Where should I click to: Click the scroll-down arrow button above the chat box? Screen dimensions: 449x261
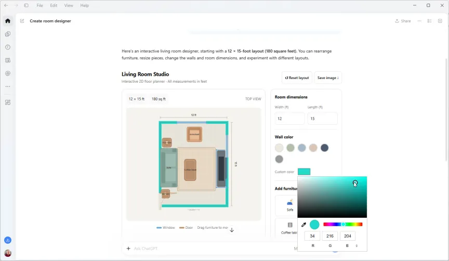(x=232, y=230)
